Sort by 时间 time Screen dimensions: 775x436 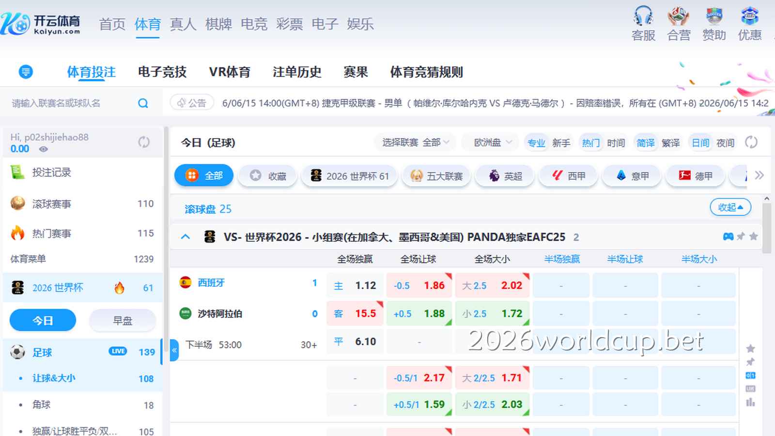click(616, 143)
